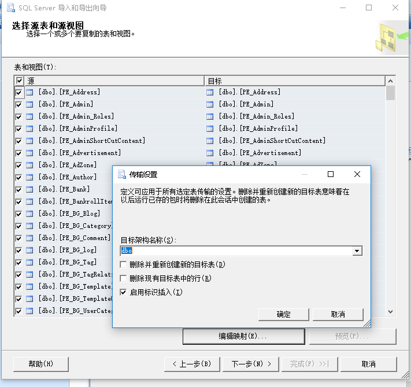Screen dimensions: 411x387
Task: Uncheck the 启用标识插入 checkbox
Action: pos(123,292)
